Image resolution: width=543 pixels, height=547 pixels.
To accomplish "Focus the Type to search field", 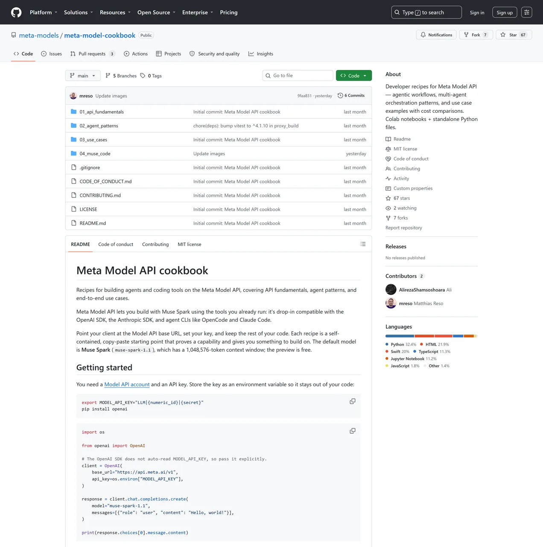I will pos(426,12).
